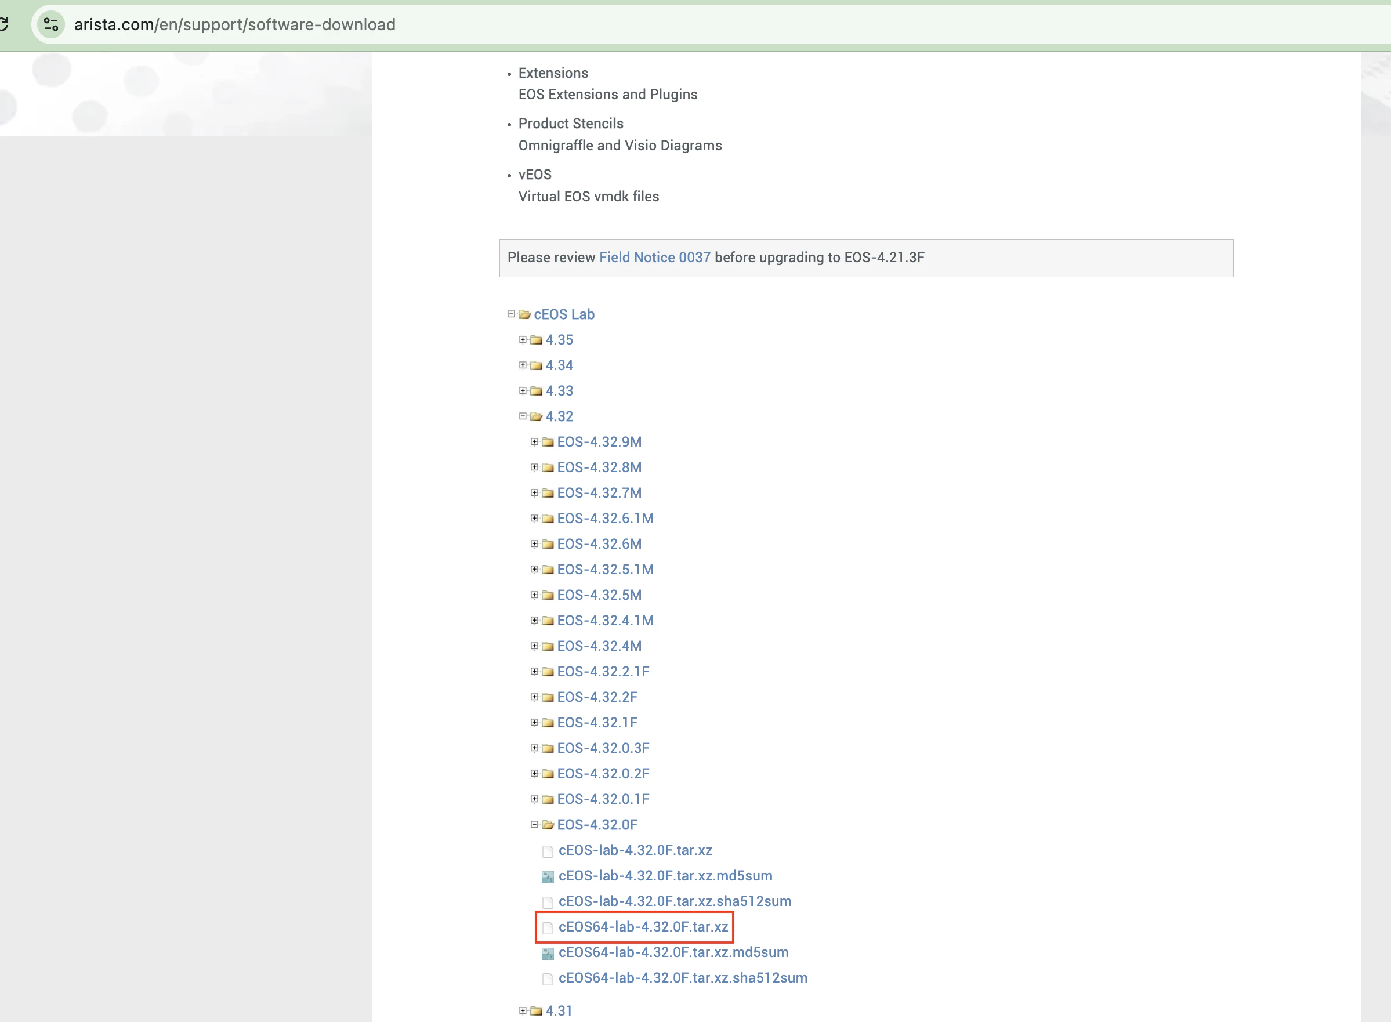This screenshot has height=1022, width=1391.
Task: Select the EOS-4.32.5M label
Action: click(x=600, y=595)
